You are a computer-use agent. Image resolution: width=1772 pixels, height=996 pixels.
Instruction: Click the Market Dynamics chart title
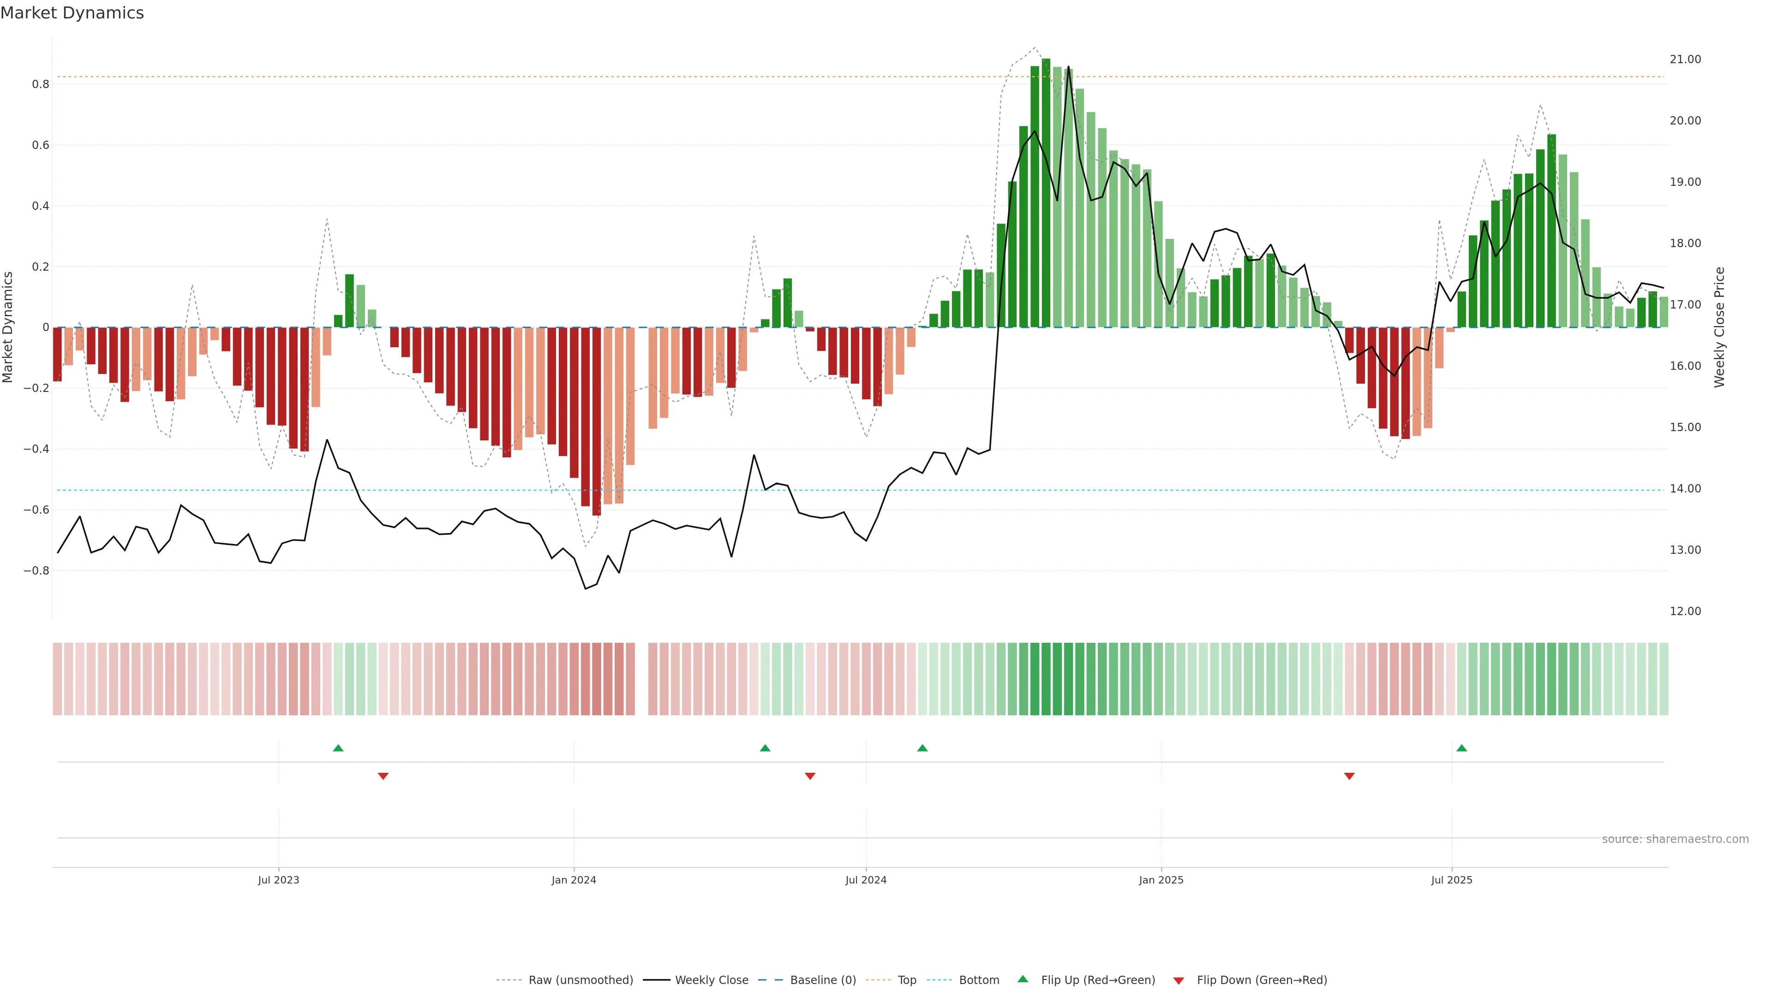coord(72,13)
